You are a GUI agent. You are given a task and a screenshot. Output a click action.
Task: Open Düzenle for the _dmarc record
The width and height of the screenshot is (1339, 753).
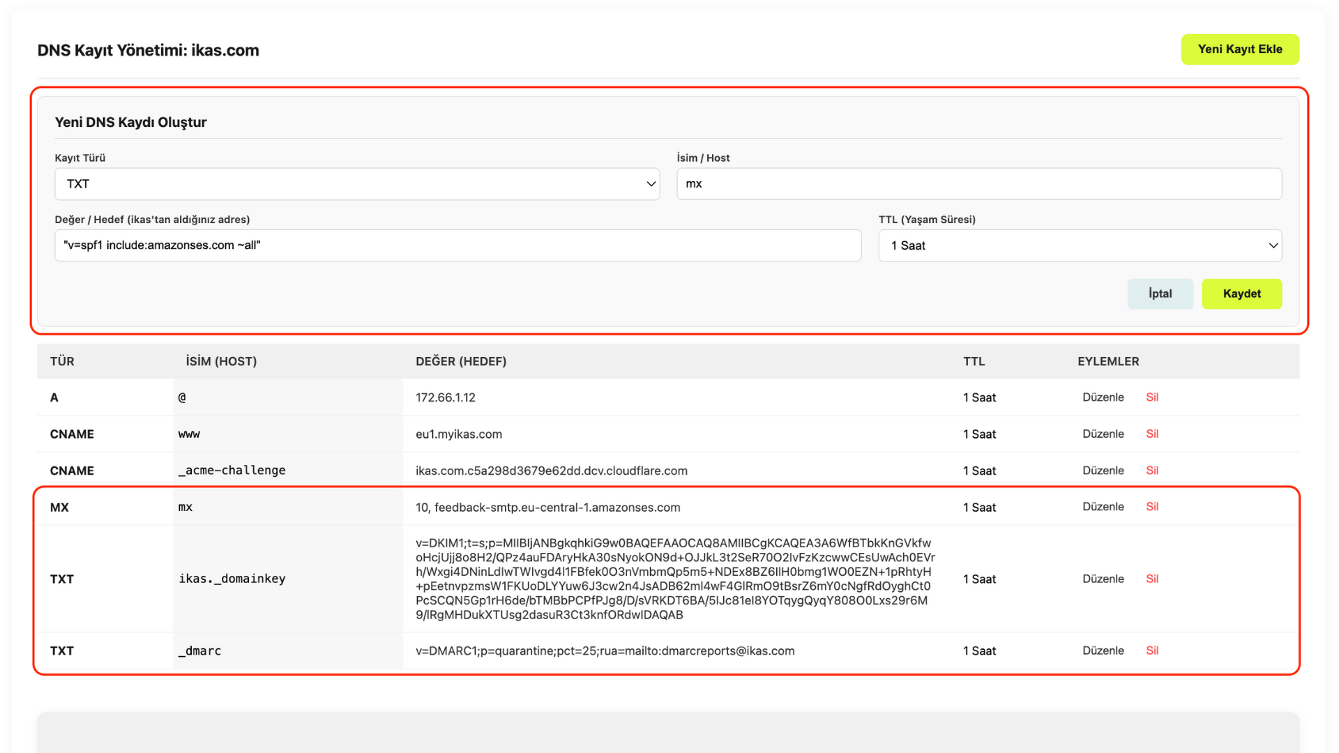point(1103,651)
